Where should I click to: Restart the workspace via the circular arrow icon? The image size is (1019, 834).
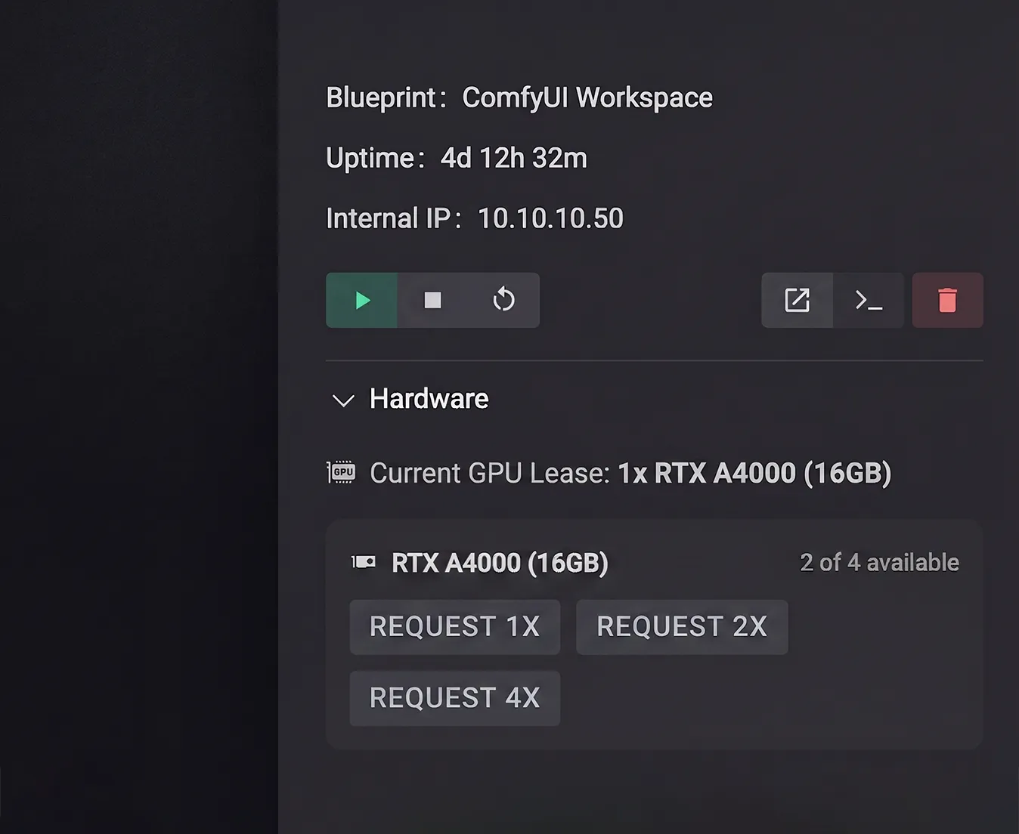(x=503, y=300)
